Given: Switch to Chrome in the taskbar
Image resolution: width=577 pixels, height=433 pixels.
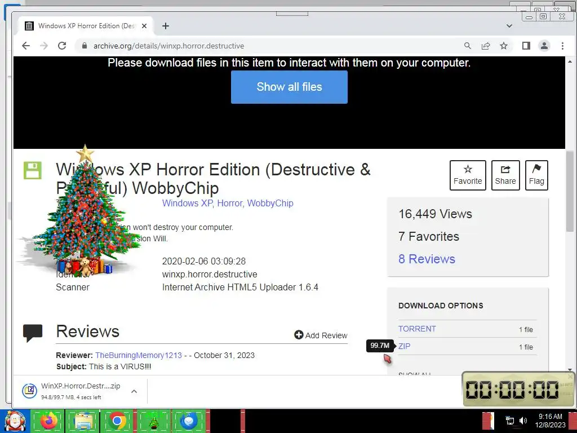Looking at the screenshot, I should pos(117,421).
